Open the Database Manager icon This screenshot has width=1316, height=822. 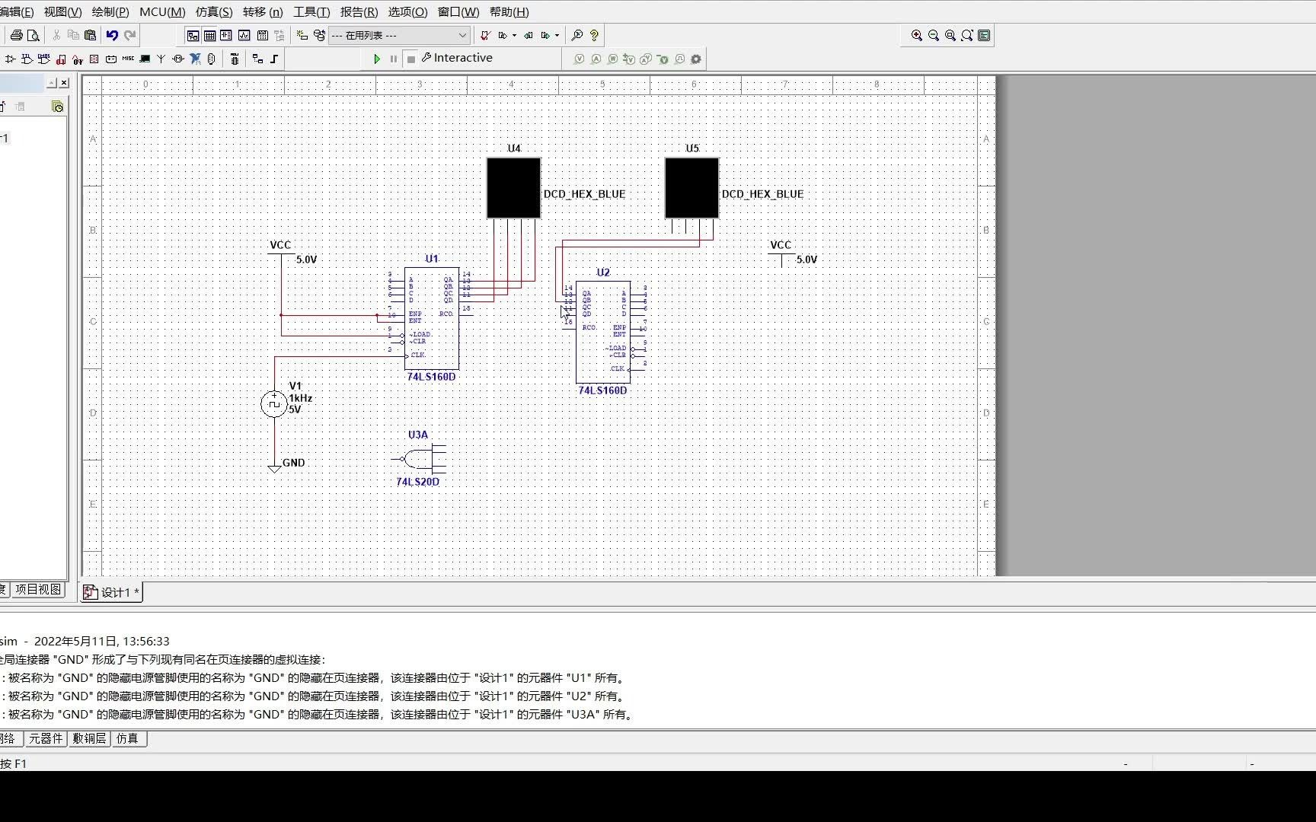point(319,35)
